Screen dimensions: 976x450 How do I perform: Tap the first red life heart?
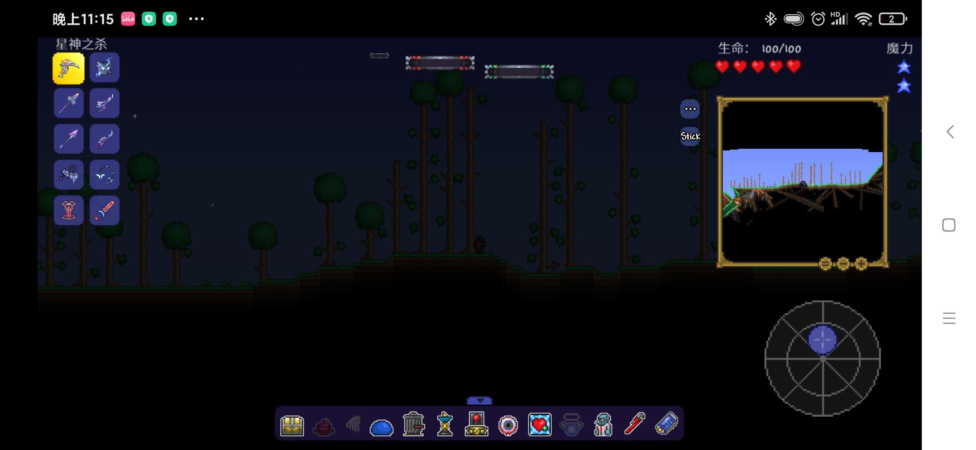pos(722,67)
